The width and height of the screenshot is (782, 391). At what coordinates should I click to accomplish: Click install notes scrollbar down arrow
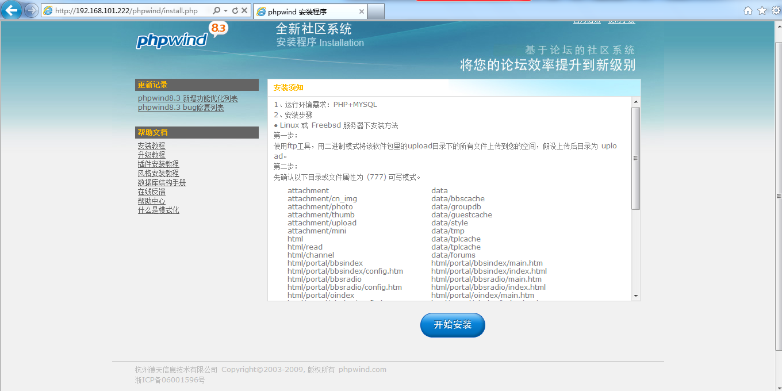(635, 296)
